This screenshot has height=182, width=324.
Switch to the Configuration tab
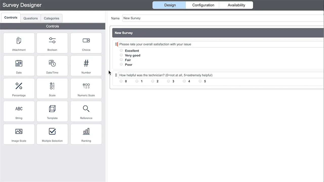[x=203, y=5]
